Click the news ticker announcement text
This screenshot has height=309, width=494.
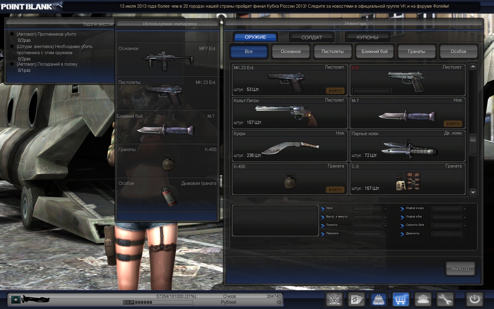pyautogui.click(x=284, y=6)
